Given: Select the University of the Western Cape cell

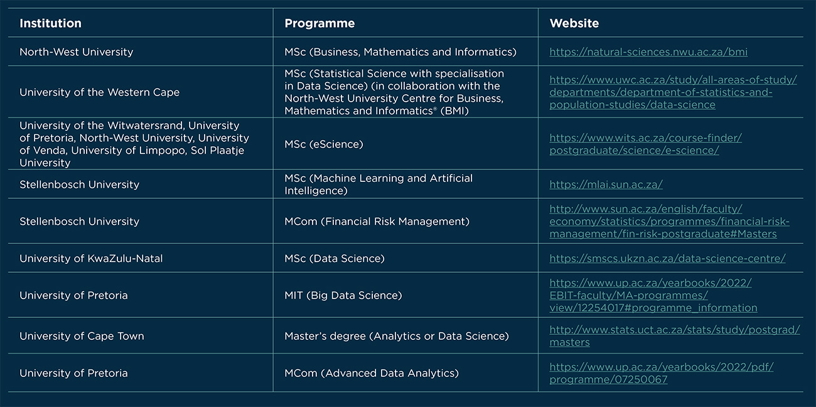Looking at the screenshot, I should 99,92.
